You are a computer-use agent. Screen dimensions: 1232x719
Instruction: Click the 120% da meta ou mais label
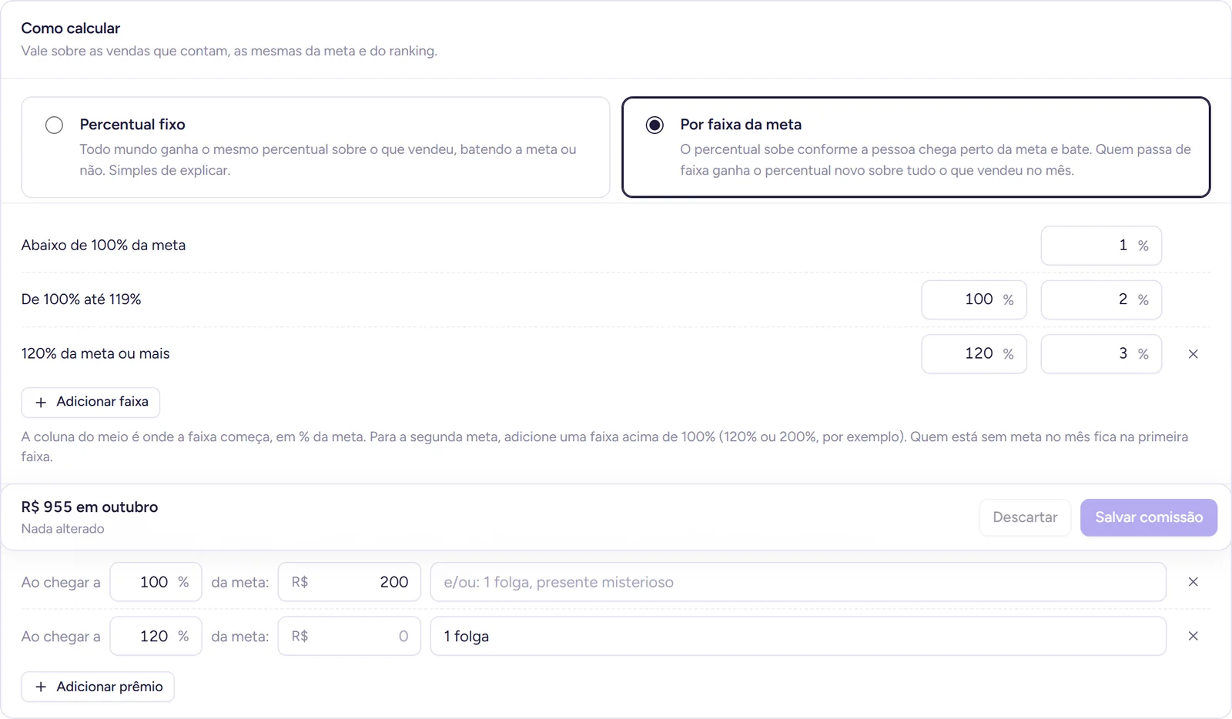(95, 354)
